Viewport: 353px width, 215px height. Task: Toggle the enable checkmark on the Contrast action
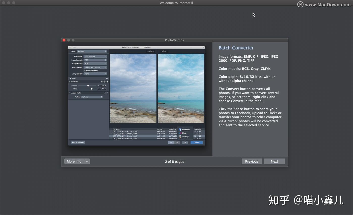[x=104, y=82]
